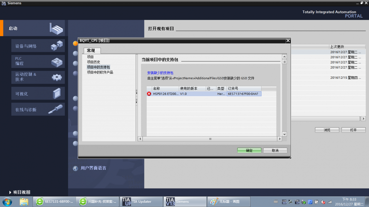The width and height of the screenshot is (369, 207).
Task: Click show desktop button at taskbar end
Action: (x=367, y=202)
